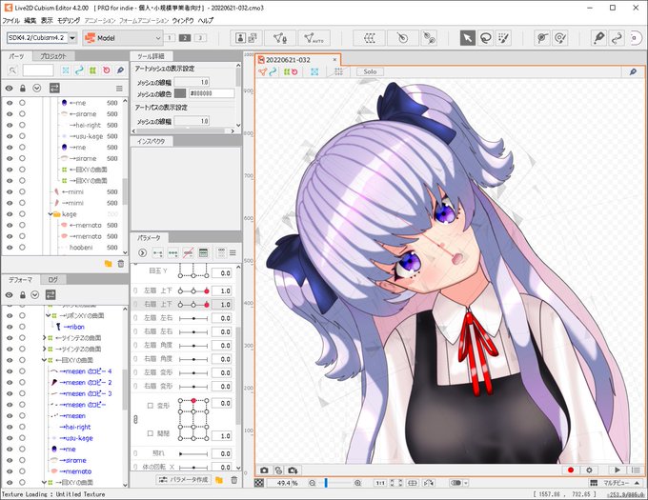The height and width of the screenshot is (500, 648).
Task: Select the Lasso selection tool
Action: click(486, 38)
